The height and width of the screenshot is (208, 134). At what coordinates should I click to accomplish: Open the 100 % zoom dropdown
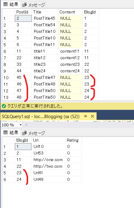[21, 125]
